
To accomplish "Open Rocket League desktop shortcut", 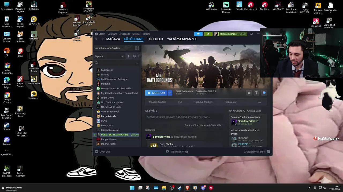I will [x=20, y=22].
